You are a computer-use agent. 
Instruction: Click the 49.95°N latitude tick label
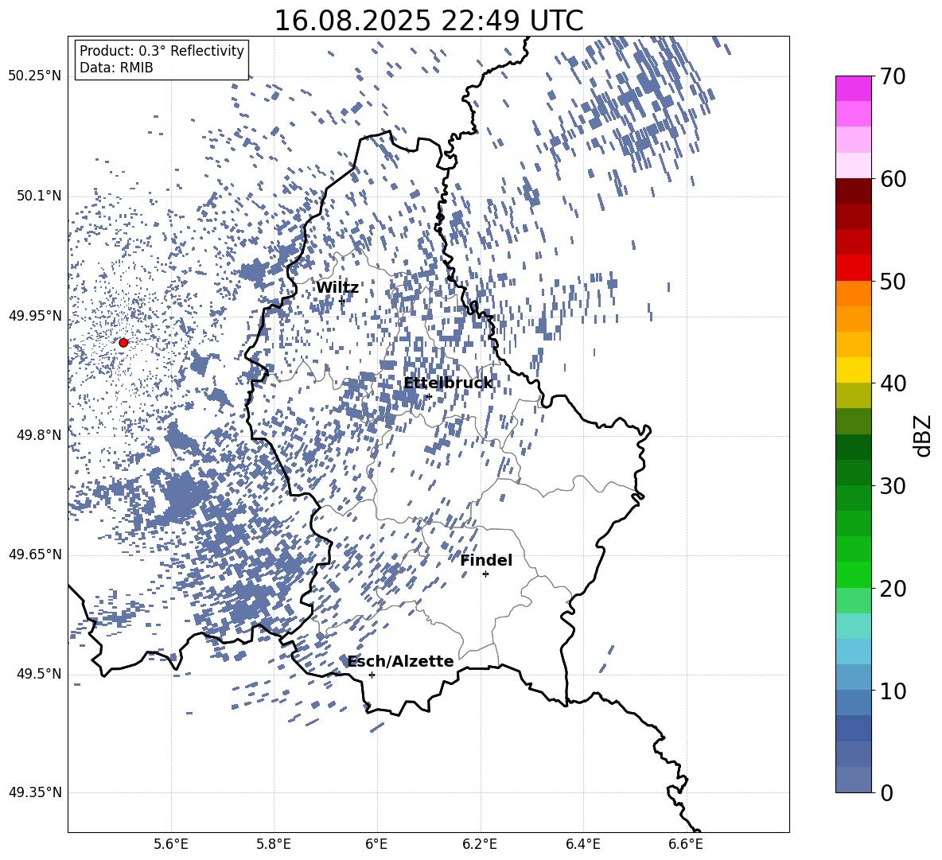pos(35,316)
